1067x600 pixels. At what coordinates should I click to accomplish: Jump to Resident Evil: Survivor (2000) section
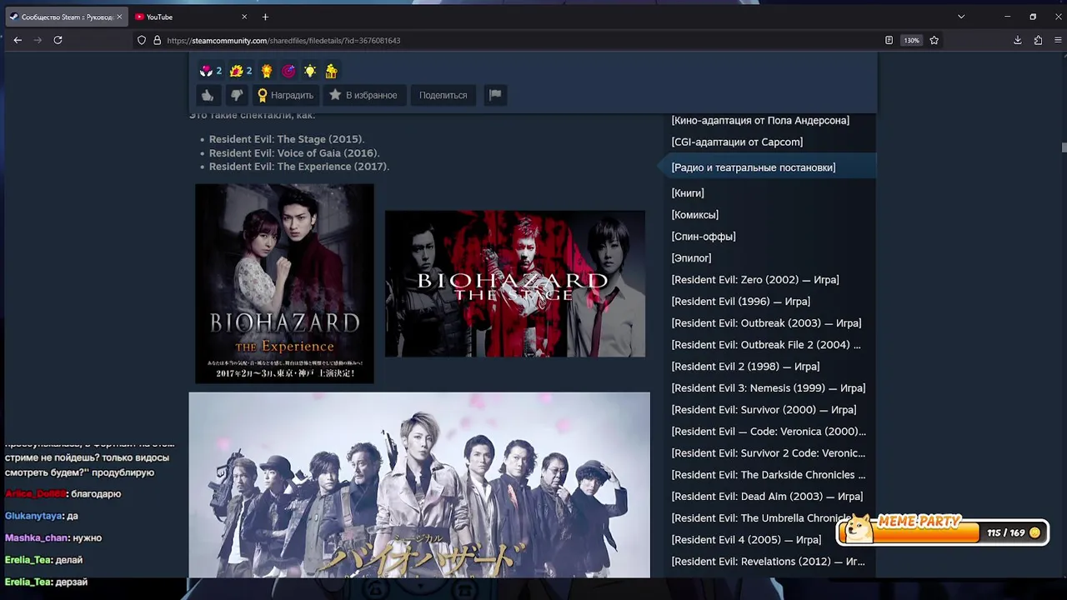click(x=764, y=409)
